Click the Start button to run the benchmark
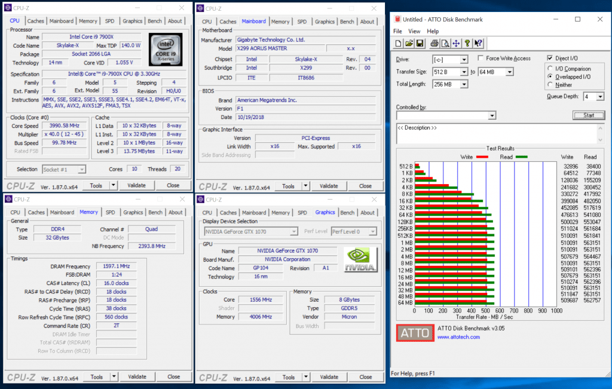The height and width of the screenshot is (389, 612). (x=588, y=115)
